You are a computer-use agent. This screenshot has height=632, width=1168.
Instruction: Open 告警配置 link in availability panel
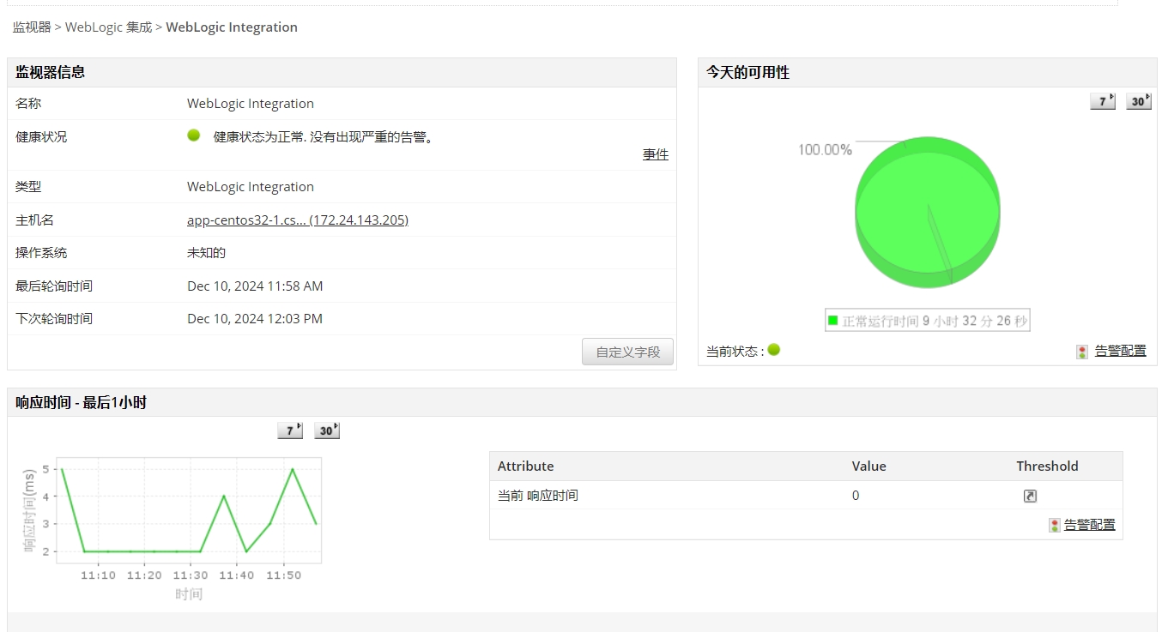pos(1120,351)
